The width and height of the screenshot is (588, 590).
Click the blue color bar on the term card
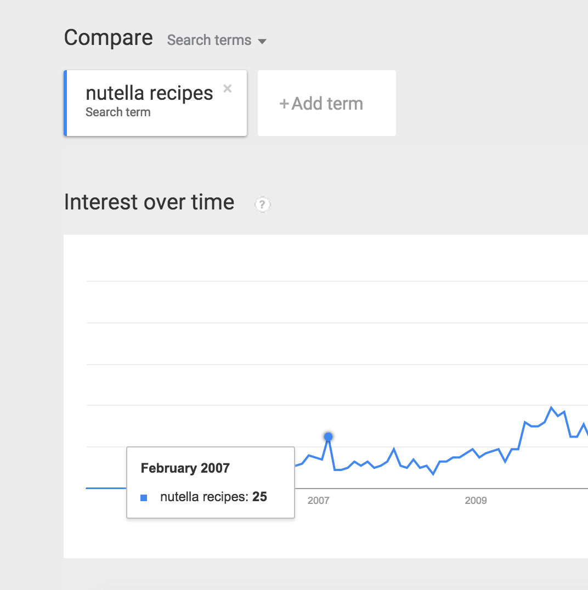point(65,103)
